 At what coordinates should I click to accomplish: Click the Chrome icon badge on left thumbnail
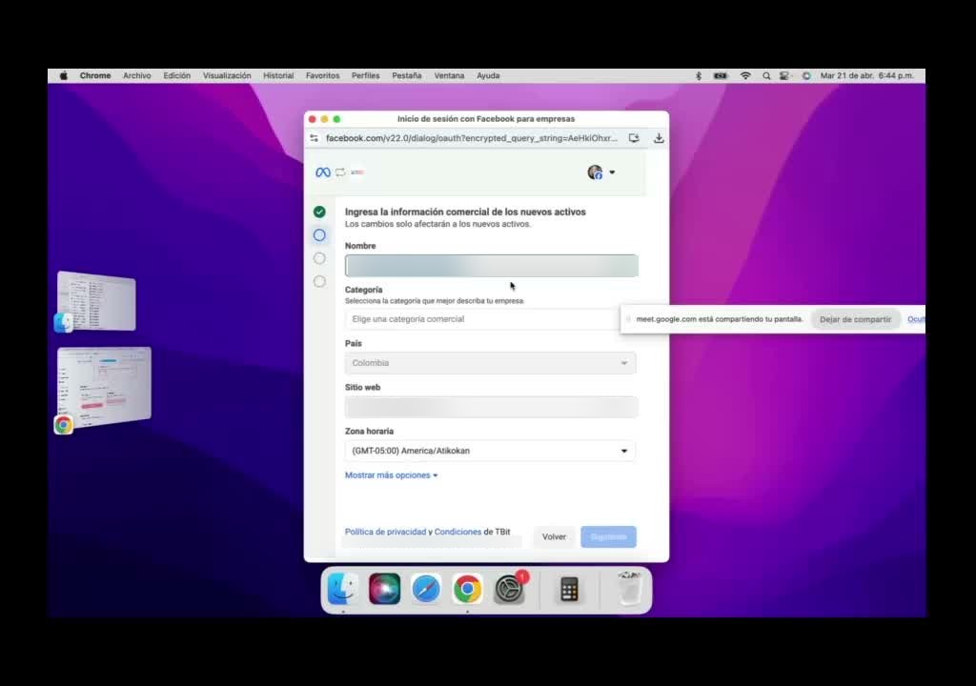[x=64, y=425]
